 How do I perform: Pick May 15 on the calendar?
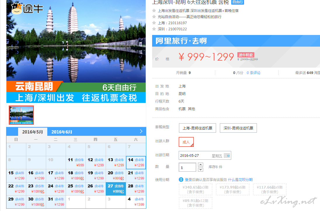[x=16, y=175]
